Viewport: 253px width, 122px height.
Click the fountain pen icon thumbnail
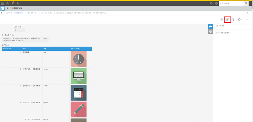pos(78,109)
